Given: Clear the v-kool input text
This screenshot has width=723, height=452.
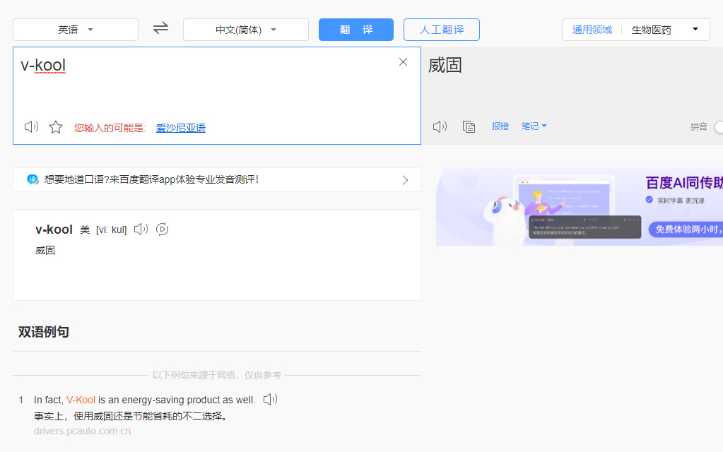Looking at the screenshot, I should (x=403, y=61).
